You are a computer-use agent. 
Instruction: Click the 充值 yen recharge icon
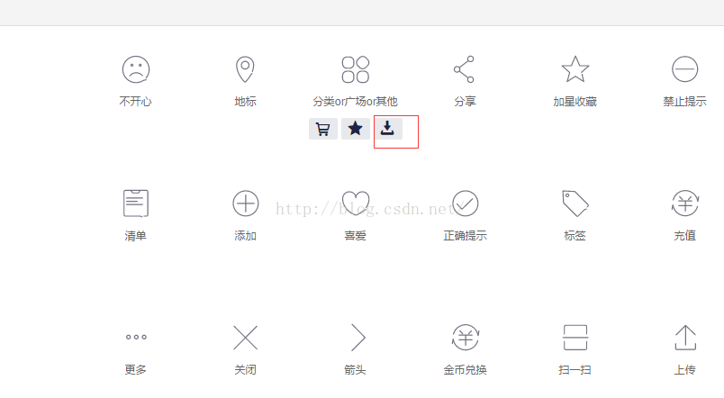tap(685, 204)
